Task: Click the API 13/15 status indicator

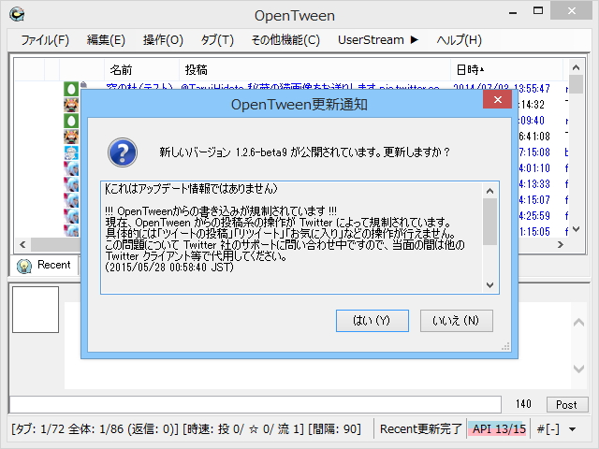Action: click(x=499, y=429)
